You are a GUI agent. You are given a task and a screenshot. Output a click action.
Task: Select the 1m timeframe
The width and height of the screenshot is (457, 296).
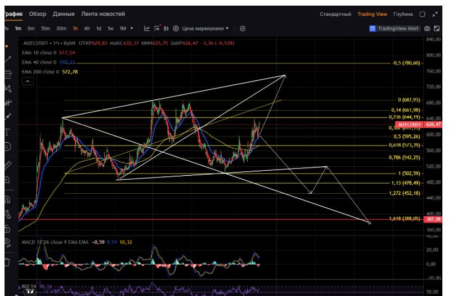tap(18, 29)
